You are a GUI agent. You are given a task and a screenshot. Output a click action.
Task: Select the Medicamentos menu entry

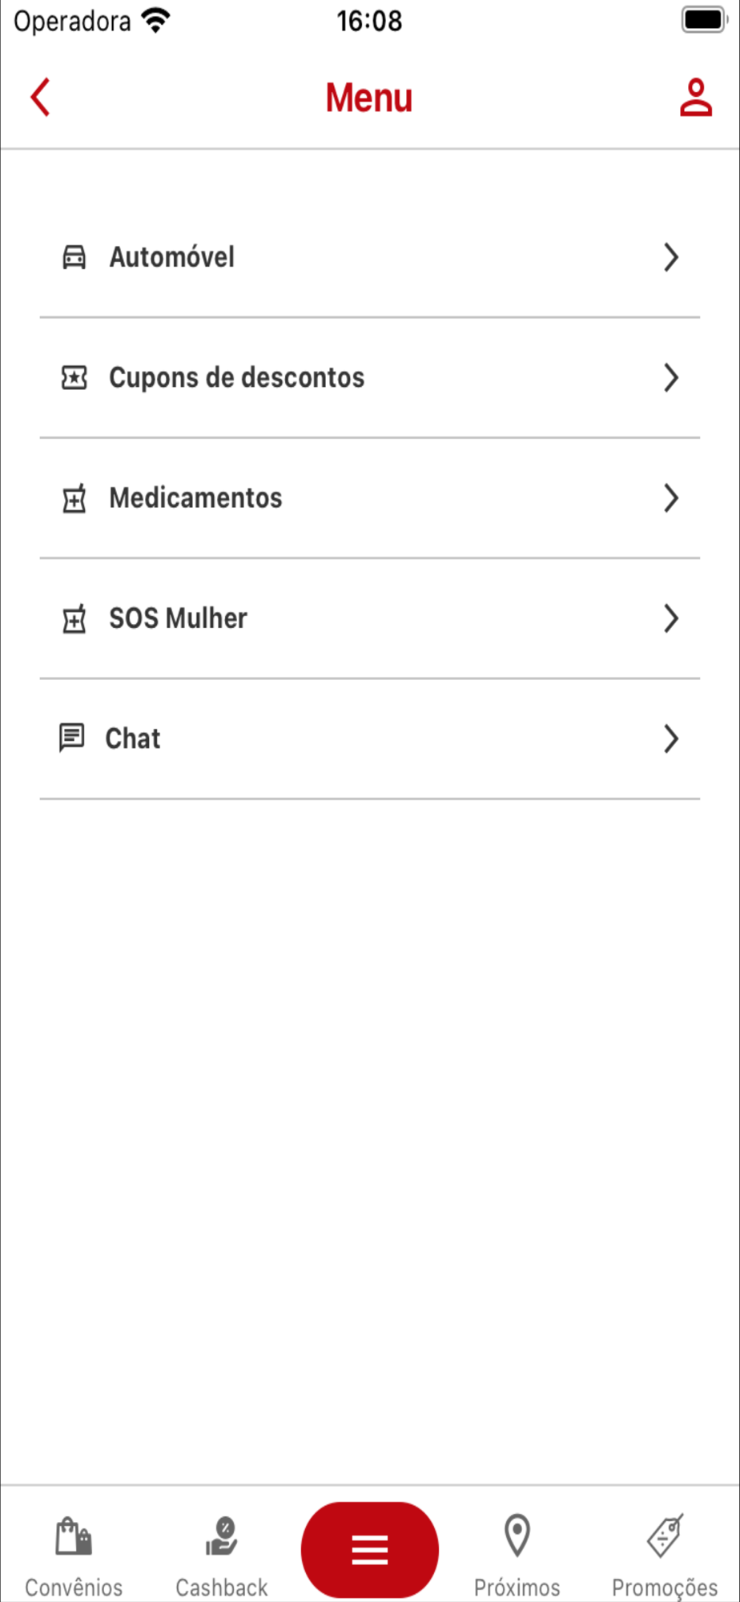point(370,498)
